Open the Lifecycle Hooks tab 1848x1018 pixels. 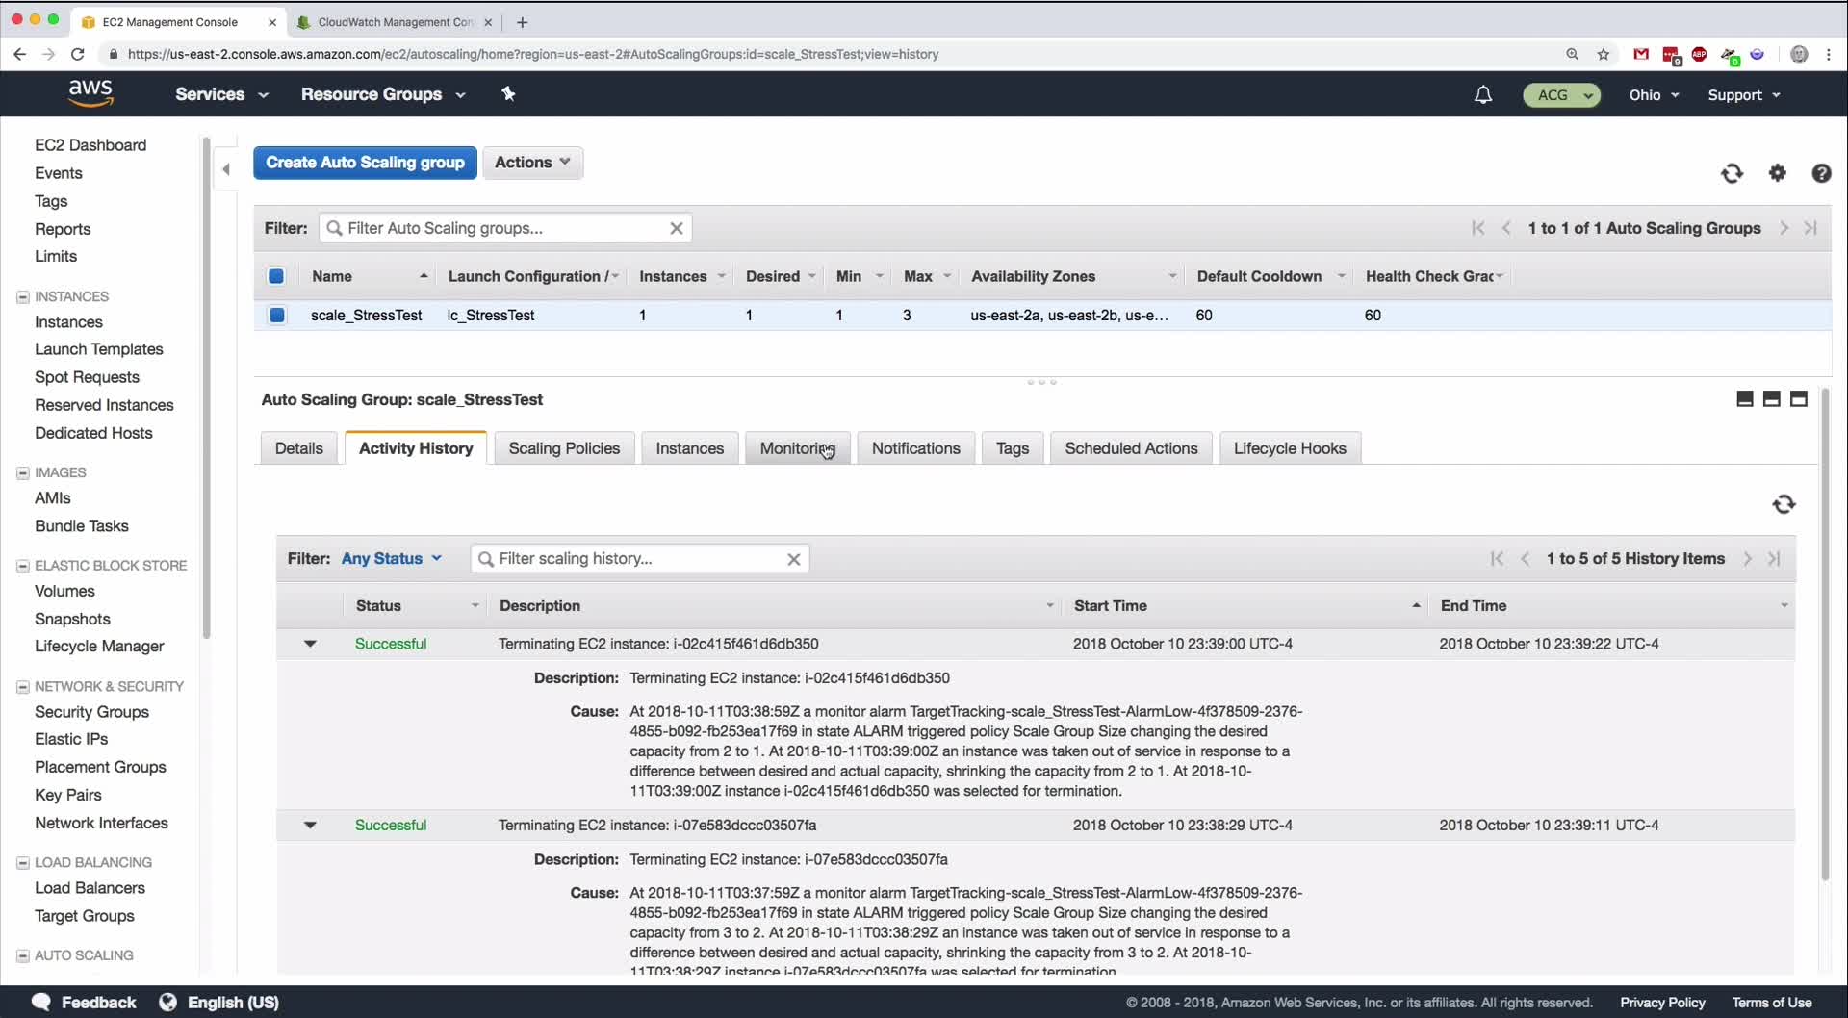[x=1290, y=448]
